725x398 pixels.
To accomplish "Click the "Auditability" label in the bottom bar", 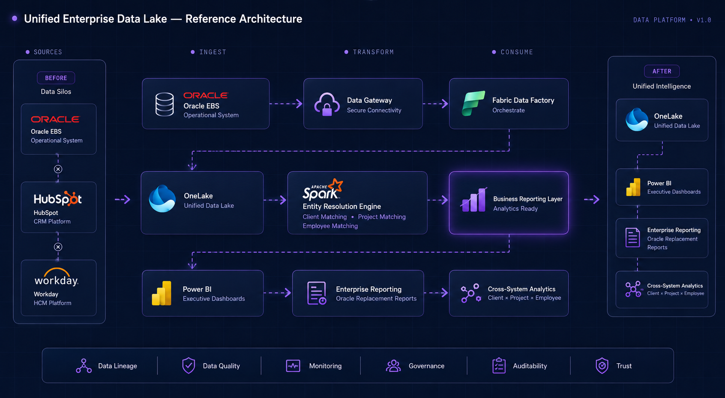I will coord(530,366).
